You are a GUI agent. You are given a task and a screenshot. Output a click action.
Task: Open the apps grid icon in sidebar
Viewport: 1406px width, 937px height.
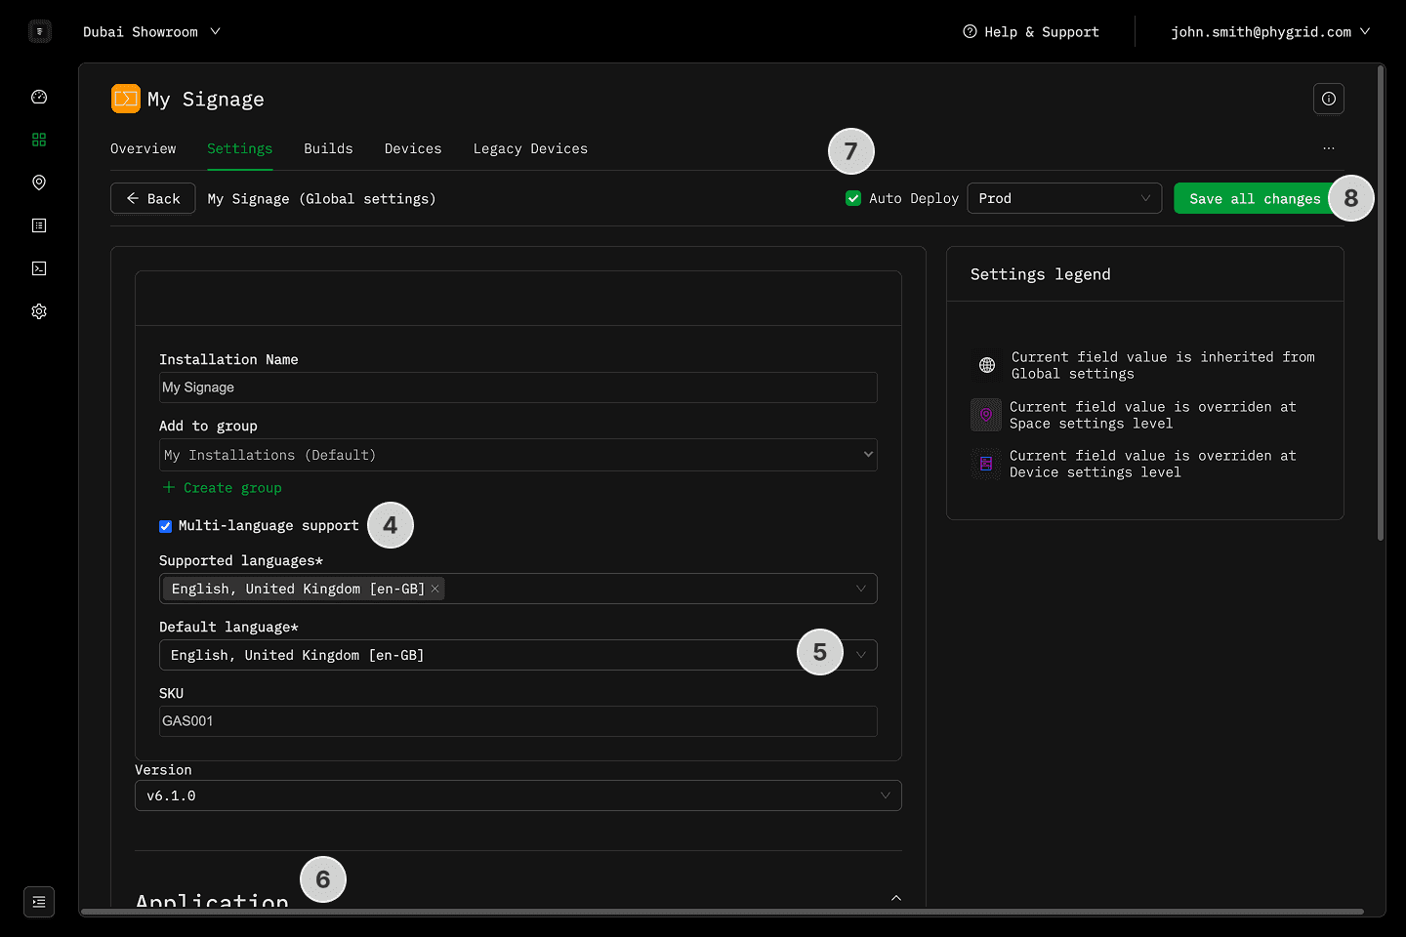click(x=39, y=140)
